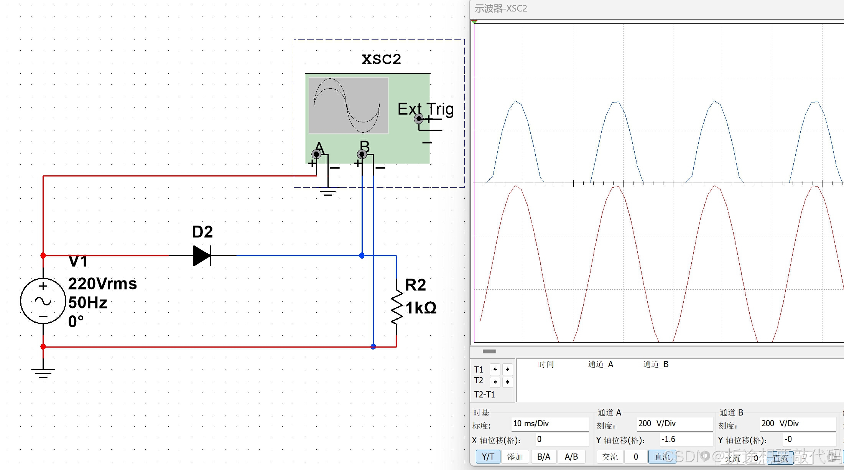Set Channel A coupling to 0 ground
844x470 pixels.
pyautogui.click(x=636, y=457)
